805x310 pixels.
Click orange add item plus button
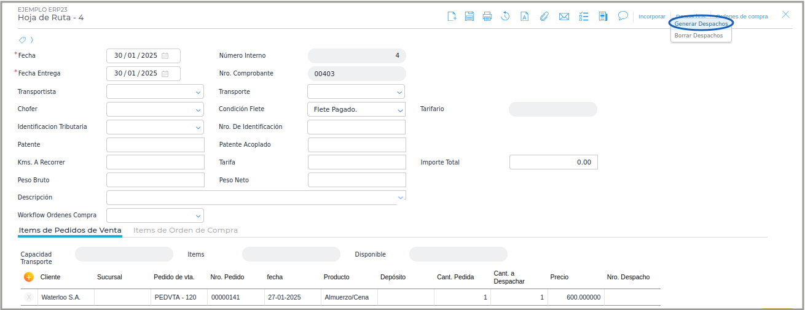(x=29, y=277)
